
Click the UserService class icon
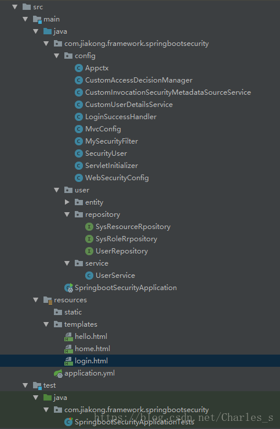pos(89,276)
